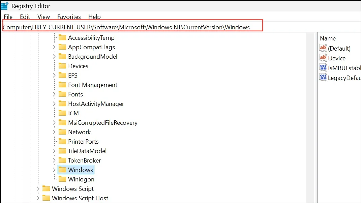Select the Windows Script folder icon
Image resolution: width=361 pixels, height=203 pixels.
(46, 188)
